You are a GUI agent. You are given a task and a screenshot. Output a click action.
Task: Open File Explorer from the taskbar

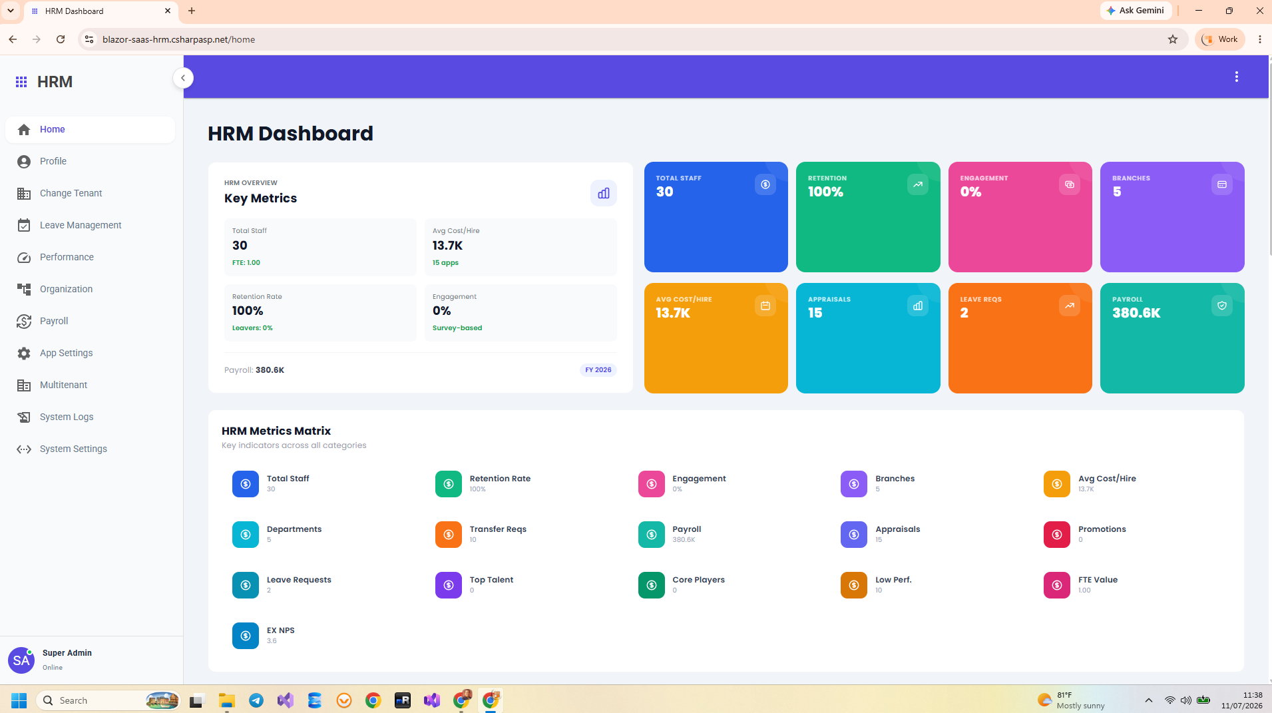click(227, 700)
